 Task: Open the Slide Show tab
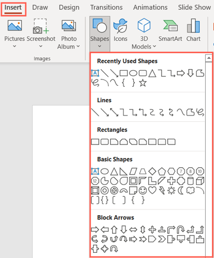point(194,7)
